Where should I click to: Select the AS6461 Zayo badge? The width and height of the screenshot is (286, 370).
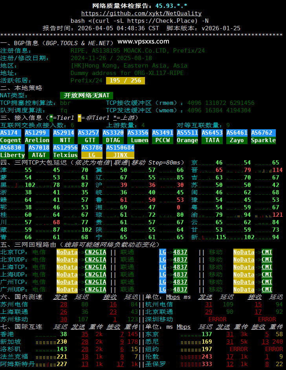pos(237,137)
